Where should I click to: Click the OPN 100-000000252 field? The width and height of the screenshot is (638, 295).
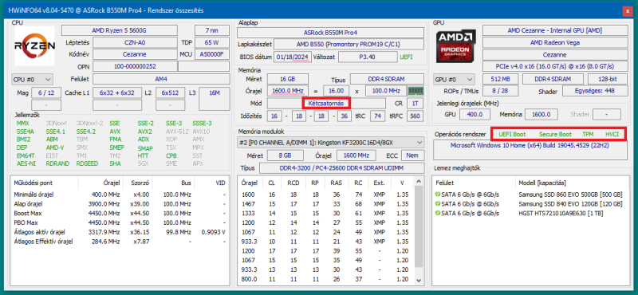tap(135, 66)
